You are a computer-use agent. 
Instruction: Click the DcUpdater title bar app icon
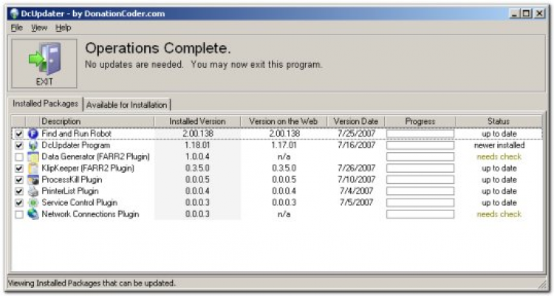point(14,14)
